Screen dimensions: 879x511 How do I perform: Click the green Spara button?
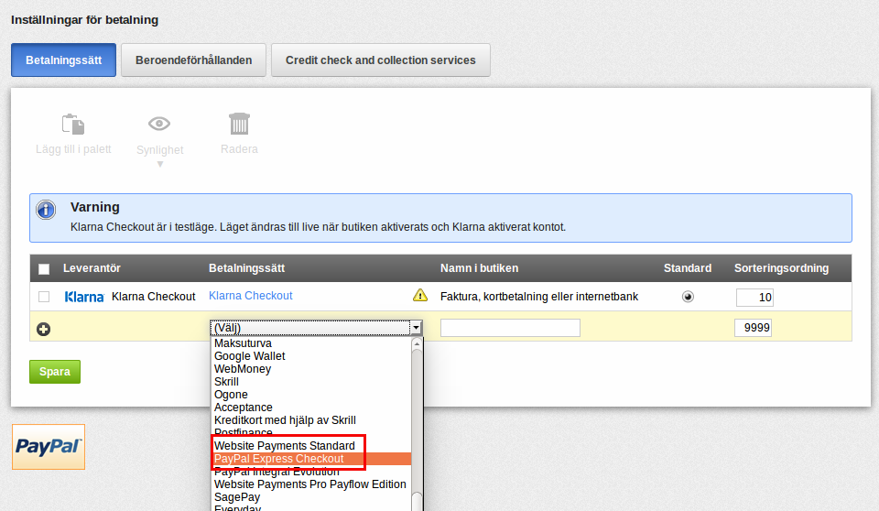(x=55, y=372)
